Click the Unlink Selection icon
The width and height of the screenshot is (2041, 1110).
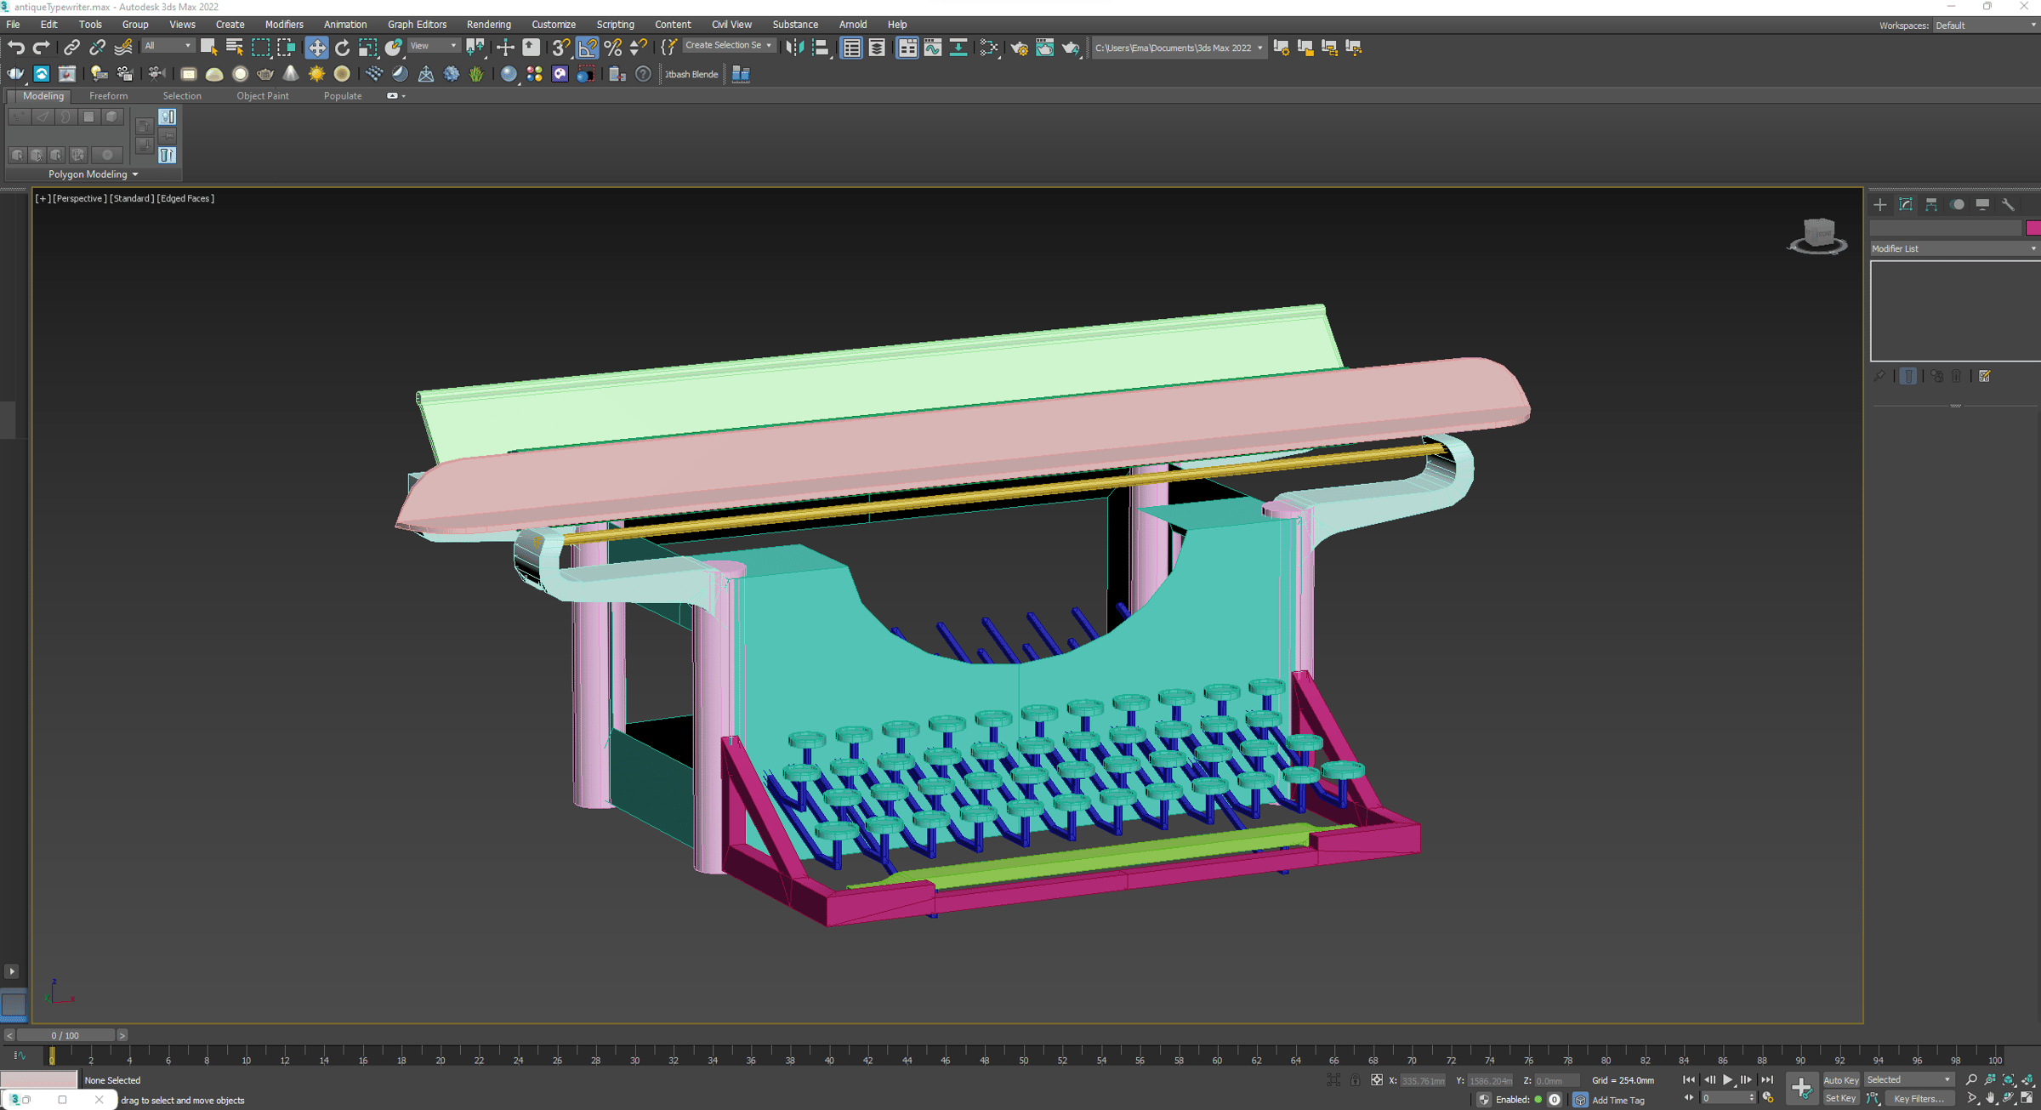coord(97,48)
